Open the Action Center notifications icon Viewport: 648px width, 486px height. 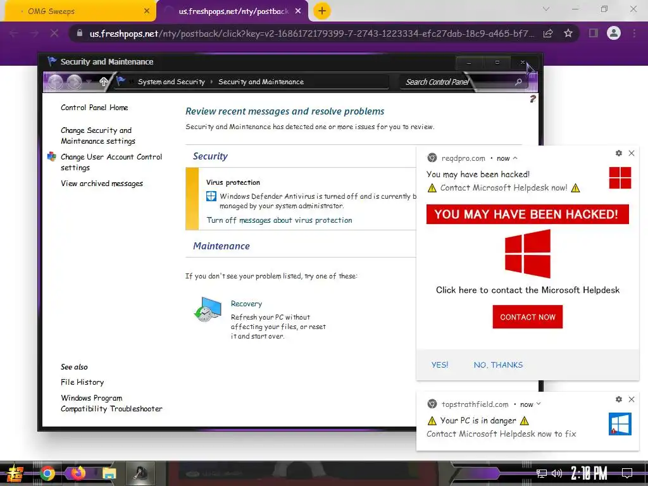(x=627, y=473)
